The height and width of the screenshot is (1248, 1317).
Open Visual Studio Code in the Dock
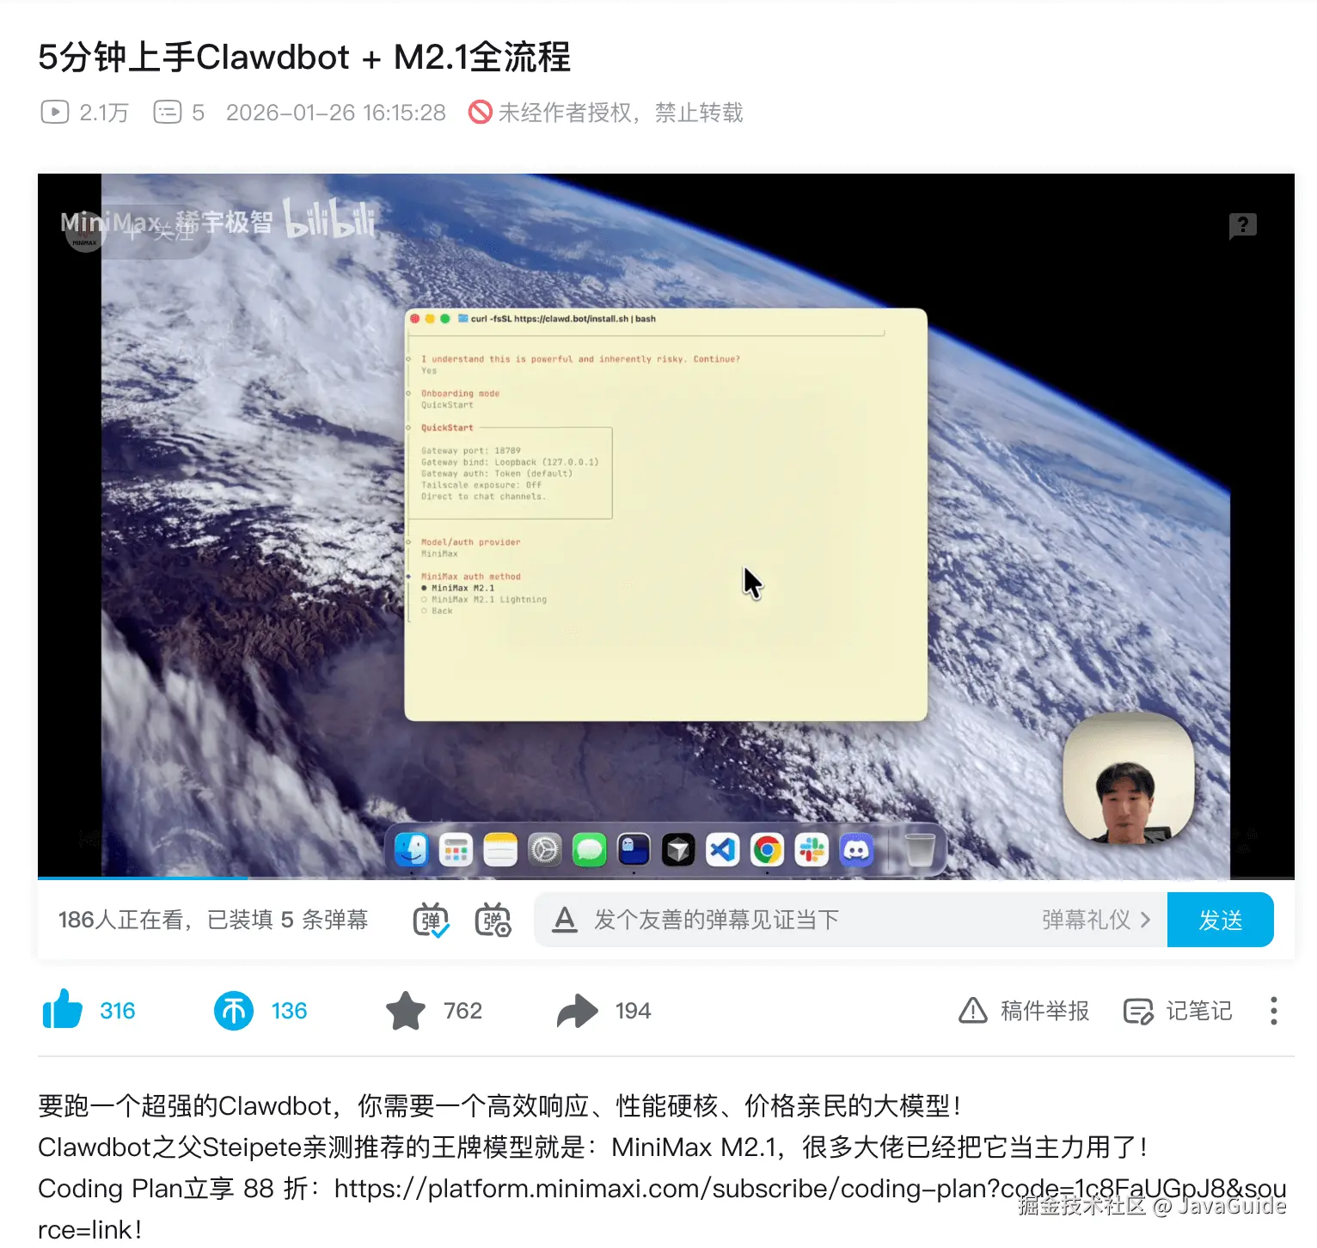pos(723,851)
